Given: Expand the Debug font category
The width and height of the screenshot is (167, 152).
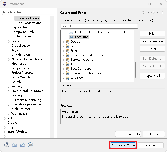Looking at the screenshot, I should 63,42.
